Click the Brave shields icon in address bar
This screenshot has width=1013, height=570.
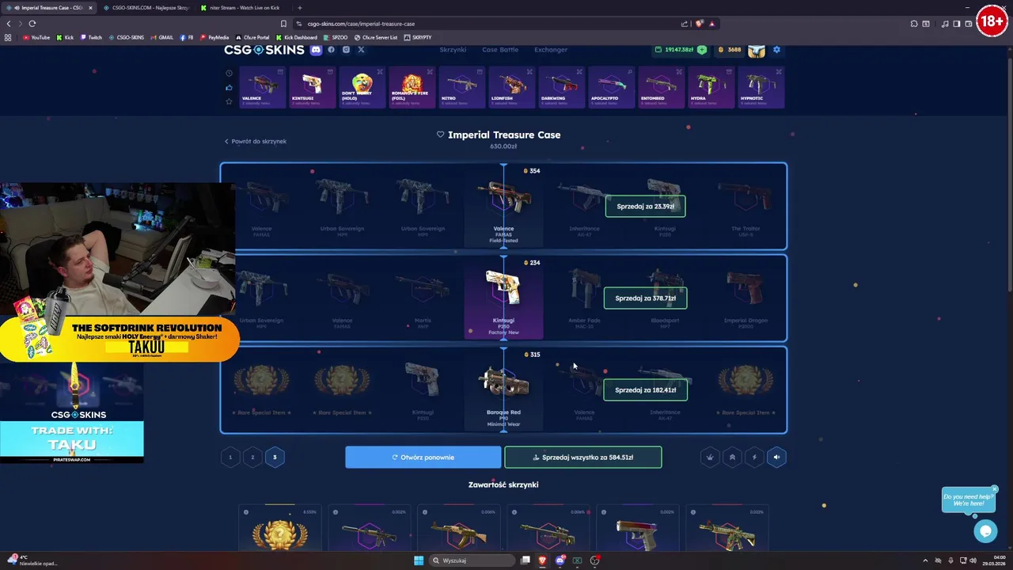tap(699, 24)
